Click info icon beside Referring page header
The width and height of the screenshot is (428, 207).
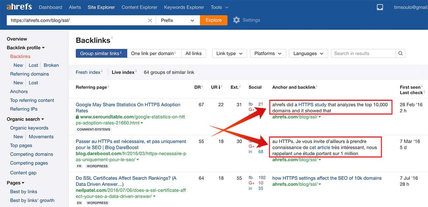[x=109, y=86]
